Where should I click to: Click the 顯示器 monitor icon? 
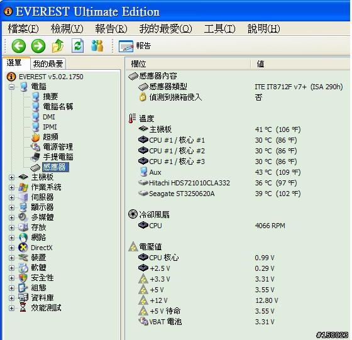(23, 207)
